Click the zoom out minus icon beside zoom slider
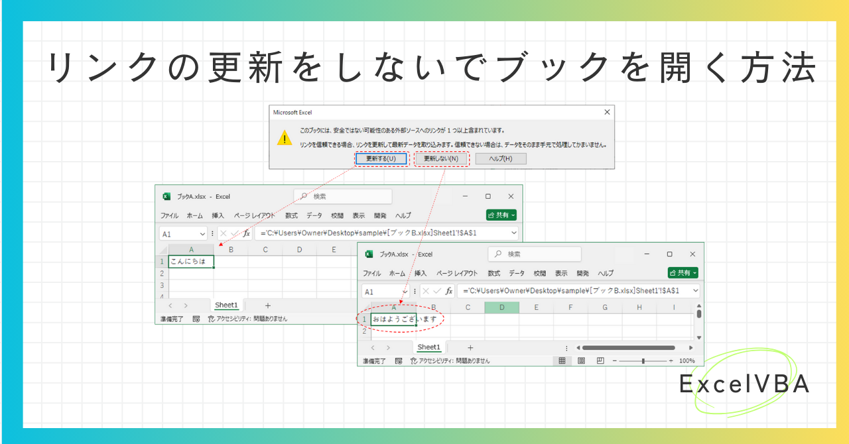 (x=614, y=361)
